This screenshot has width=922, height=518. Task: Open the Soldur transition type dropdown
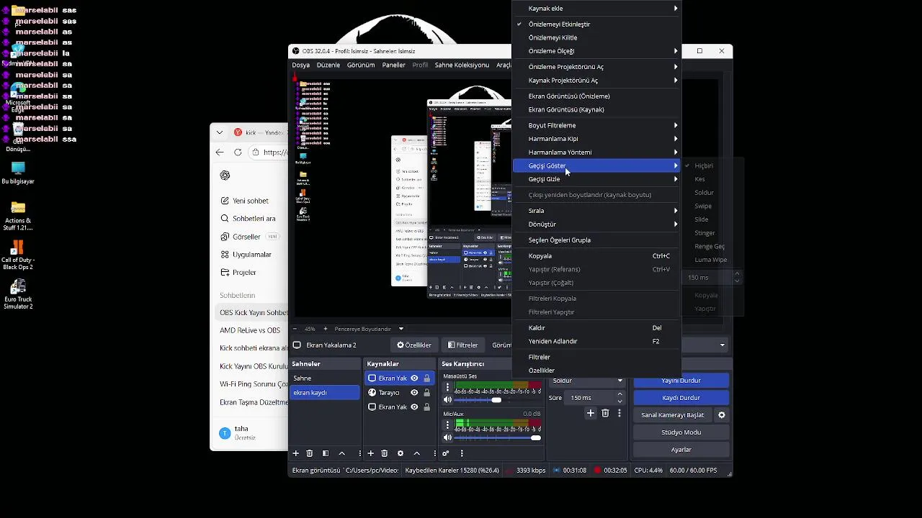(586, 381)
